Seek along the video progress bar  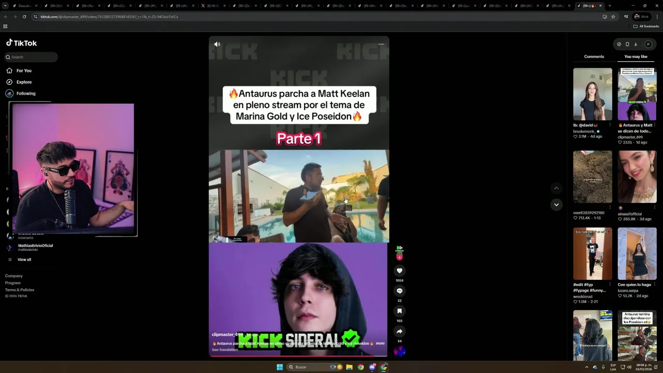(298, 356)
